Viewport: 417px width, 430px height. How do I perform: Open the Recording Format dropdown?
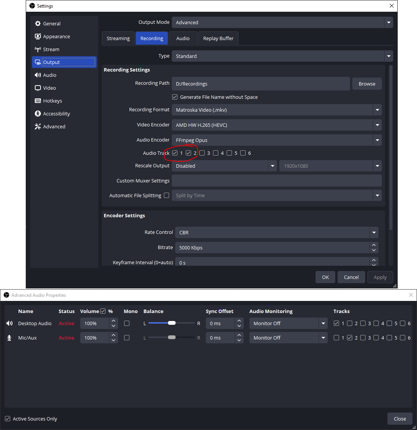coord(277,110)
